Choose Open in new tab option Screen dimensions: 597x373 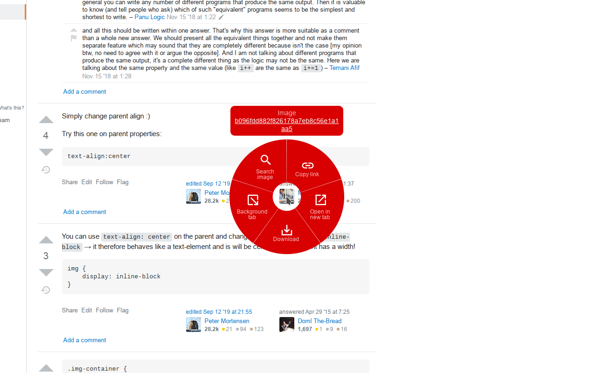320,207
